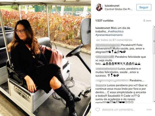Click the heart like icon
Image resolution: width=155 pixels, height=116 pixels.
pos(98,110)
